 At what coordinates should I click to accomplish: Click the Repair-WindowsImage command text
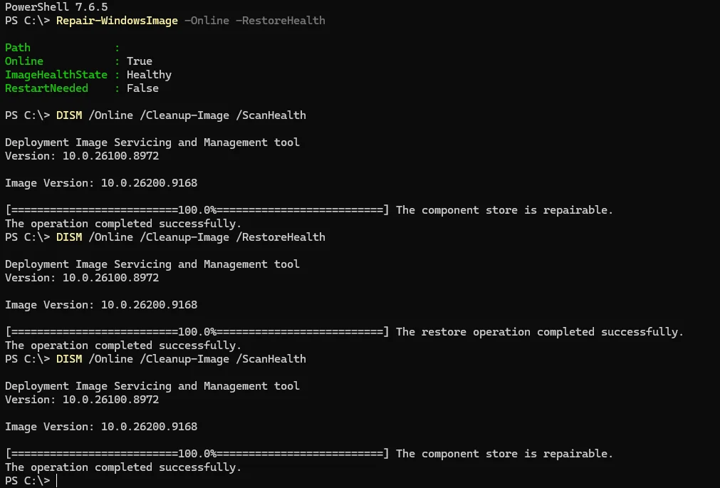coord(117,21)
